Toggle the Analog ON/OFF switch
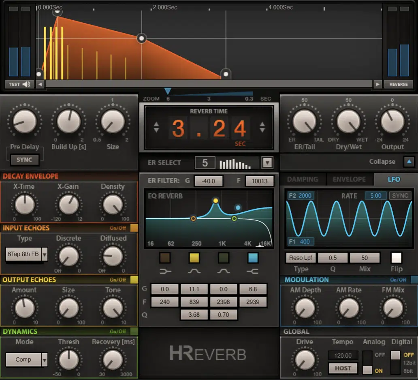This screenshot has width=418, height=380. [x=367, y=363]
